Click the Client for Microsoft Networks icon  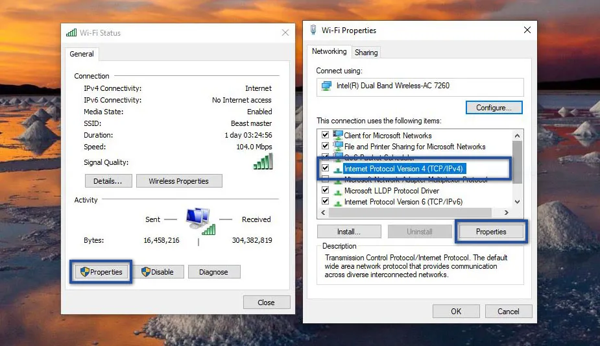(338, 135)
